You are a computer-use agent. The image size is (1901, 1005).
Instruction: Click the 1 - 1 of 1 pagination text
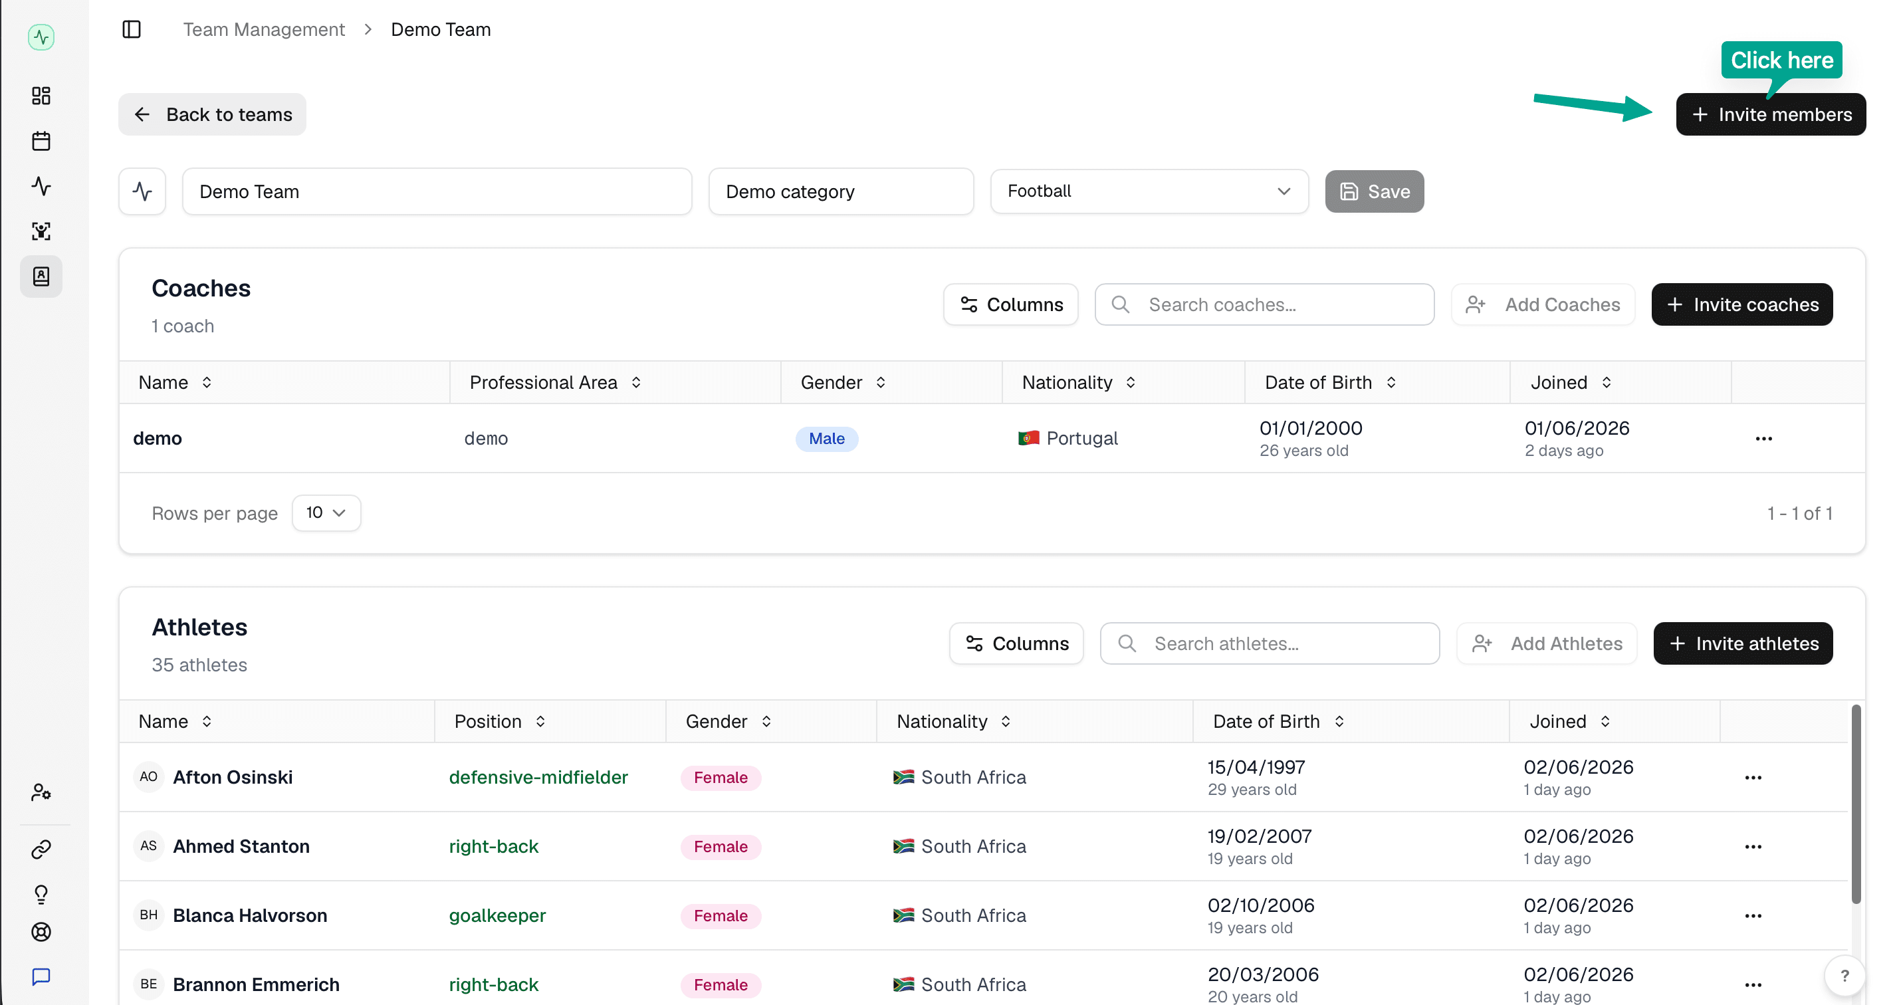click(1799, 514)
